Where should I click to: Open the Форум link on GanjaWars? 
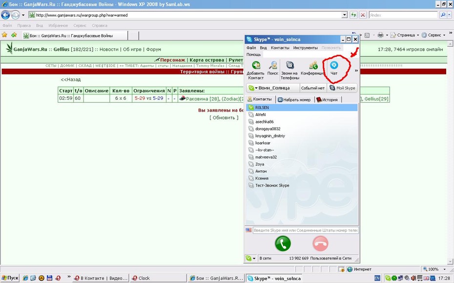pos(153,49)
